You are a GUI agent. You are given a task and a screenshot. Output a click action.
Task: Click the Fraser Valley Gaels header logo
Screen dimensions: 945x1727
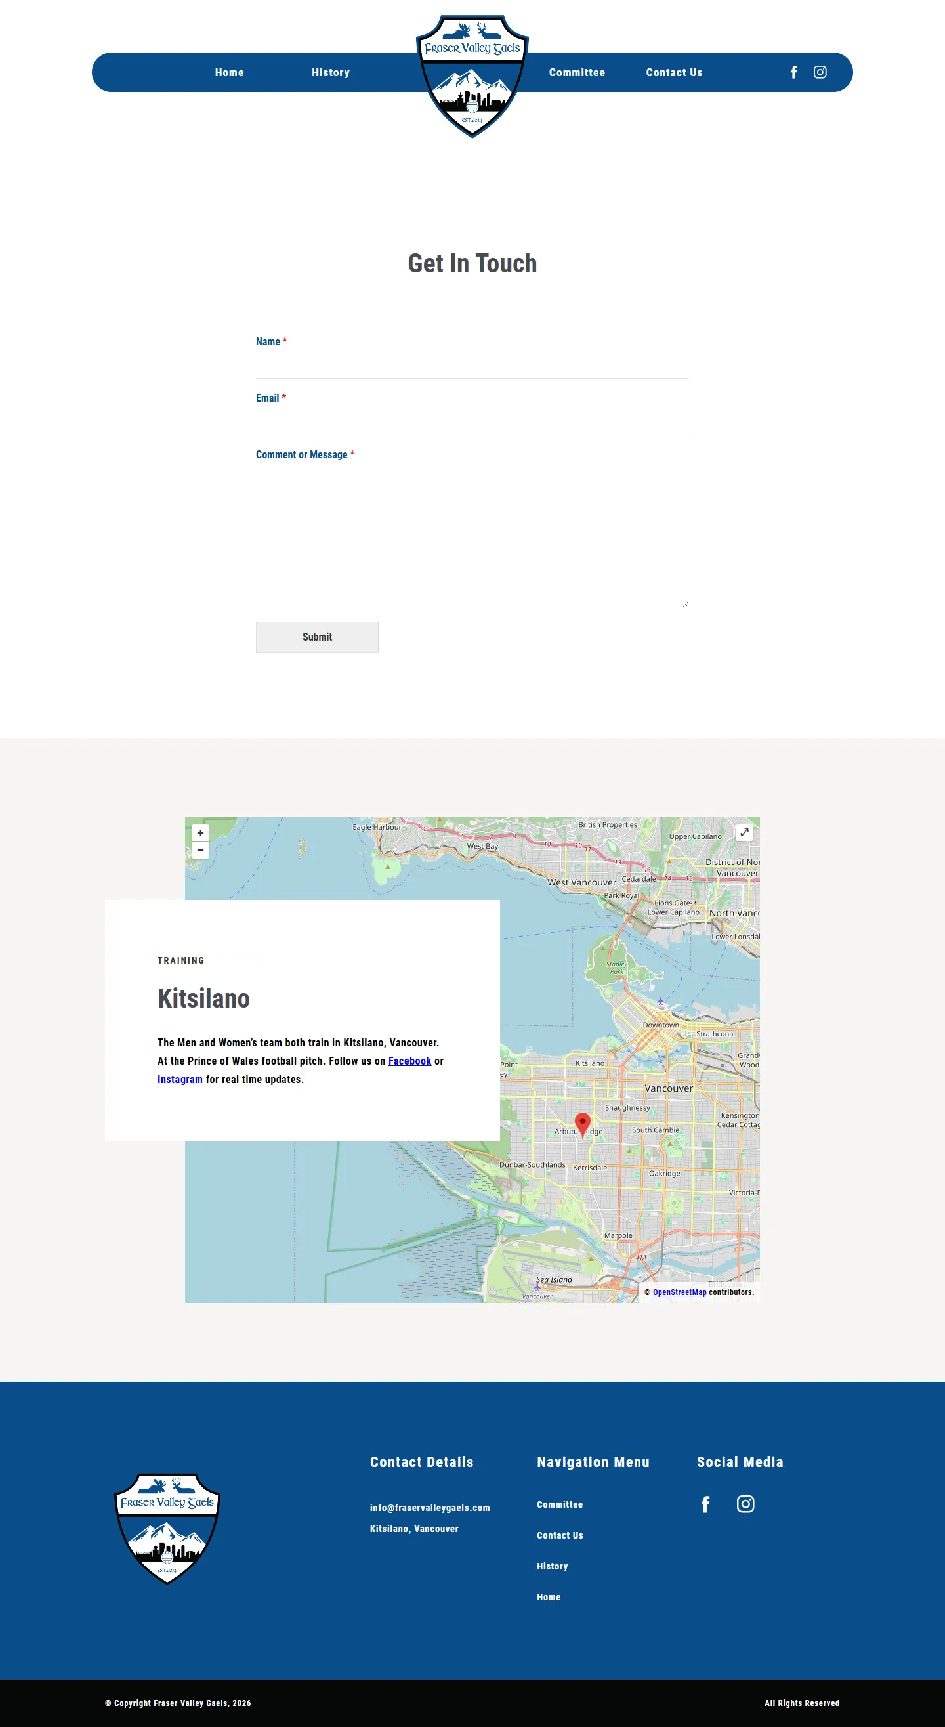click(472, 75)
